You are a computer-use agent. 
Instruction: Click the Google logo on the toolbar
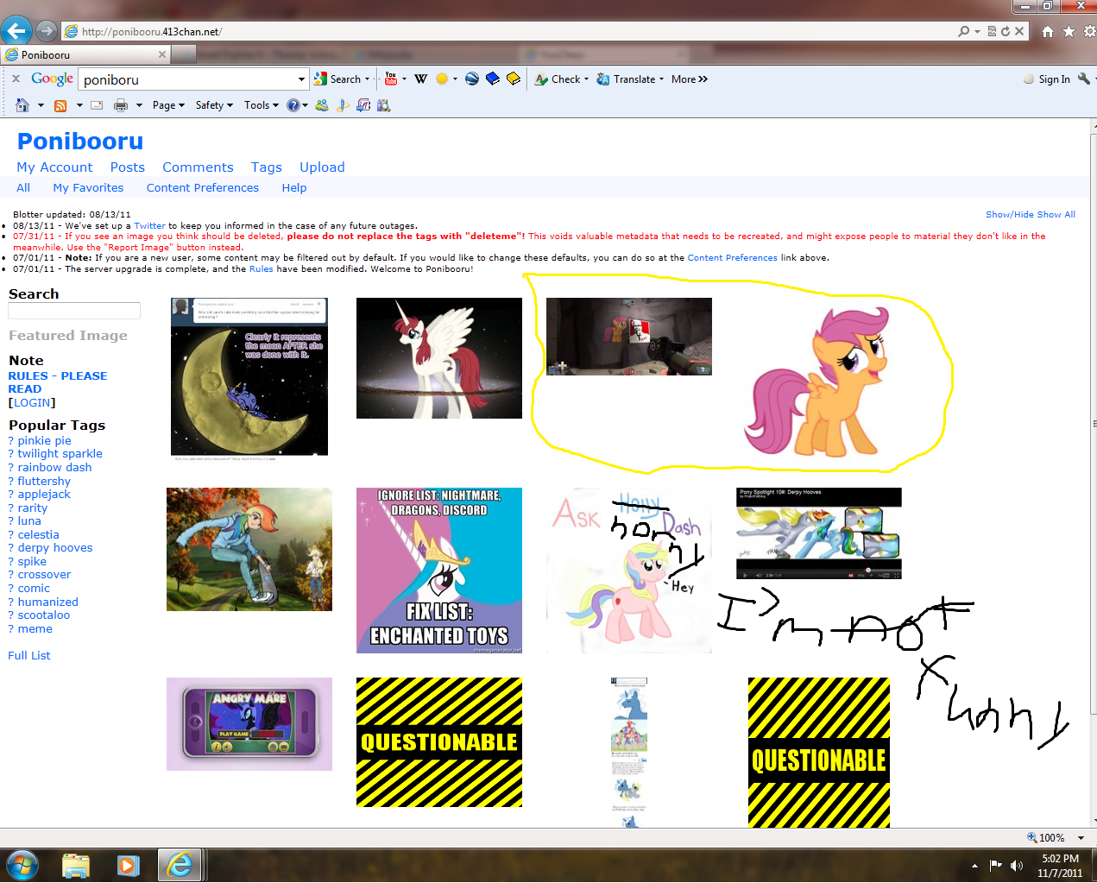52,79
